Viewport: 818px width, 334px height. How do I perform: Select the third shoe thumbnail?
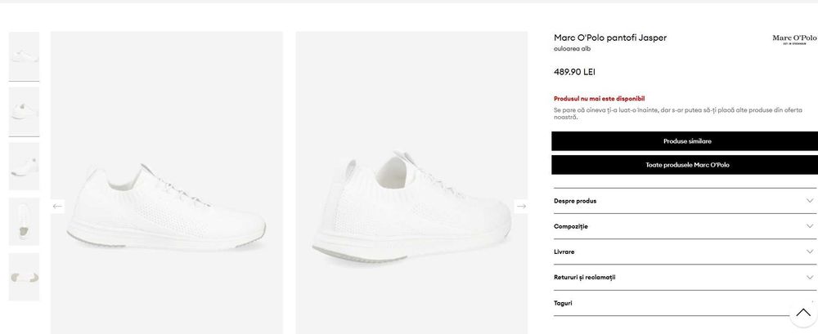click(x=24, y=167)
